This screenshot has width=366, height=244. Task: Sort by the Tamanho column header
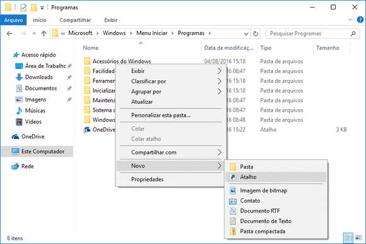[328, 48]
